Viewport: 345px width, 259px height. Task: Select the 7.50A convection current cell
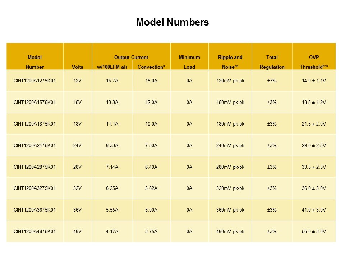[x=151, y=146]
